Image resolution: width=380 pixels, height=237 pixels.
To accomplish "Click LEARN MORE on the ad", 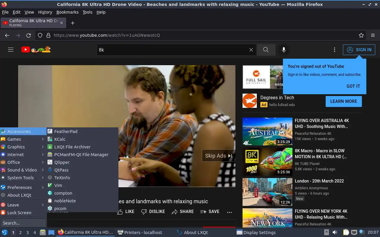I will click(x=344, y=101).
